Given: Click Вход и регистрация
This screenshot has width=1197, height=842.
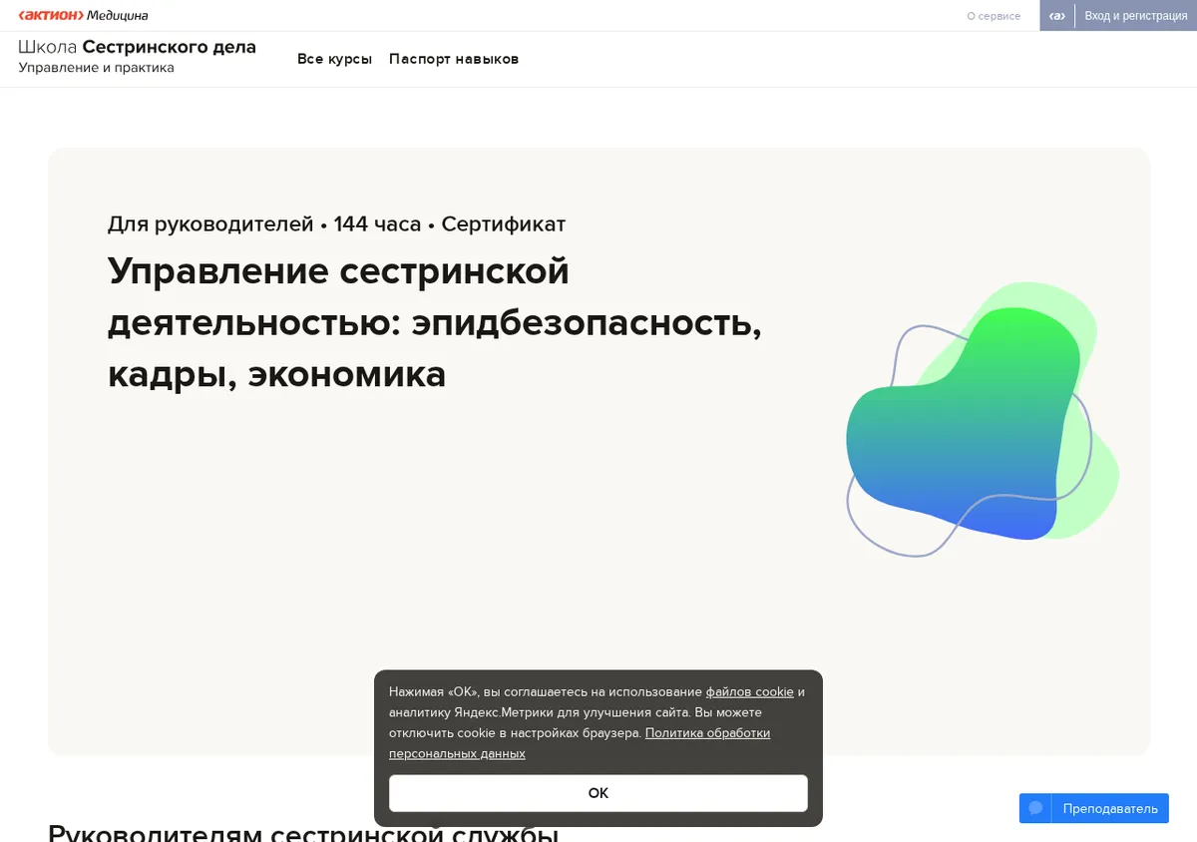Looking at the screenshot, I should (1135, 16).
